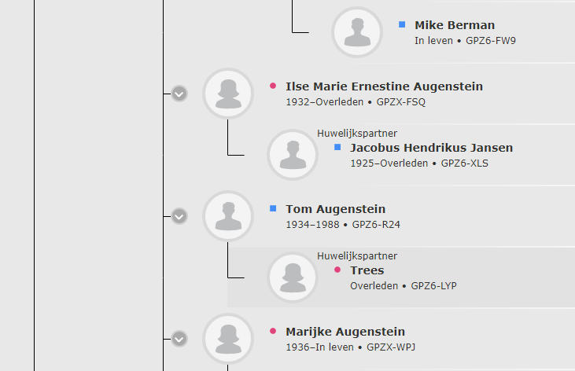Select Ilse Marie Ernestine Augenstein's avatar
This screenshot has height=371, width=575.
click(228, 94)
